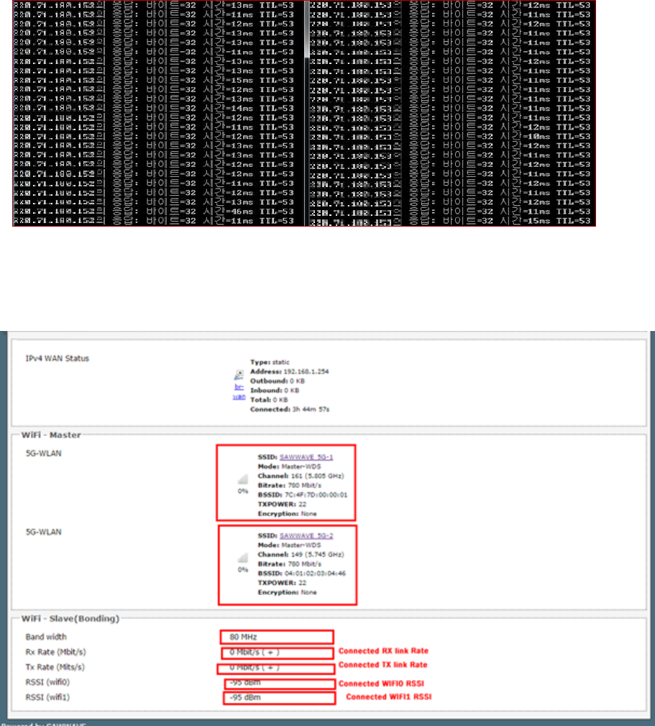Select the Channel 161 (5.805 GHz) line

[301, 476]
